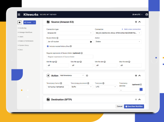The width and height of the screenshot is (164, 122).
Task: Collapse the Action section
Action: coord(140,76)
